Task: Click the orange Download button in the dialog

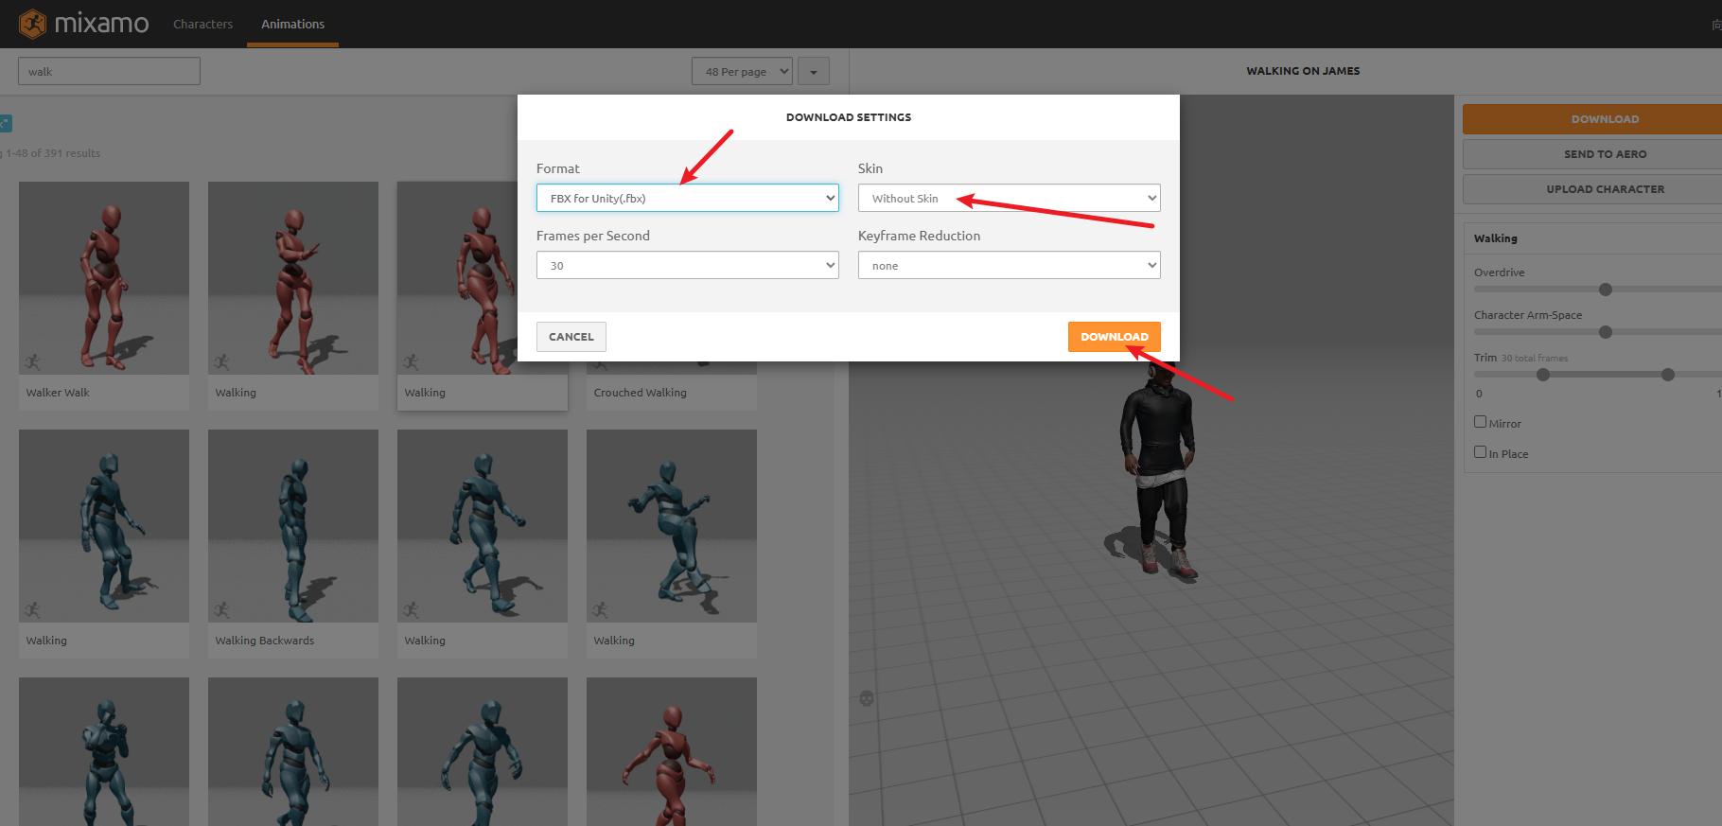Action: [1115, 337]
